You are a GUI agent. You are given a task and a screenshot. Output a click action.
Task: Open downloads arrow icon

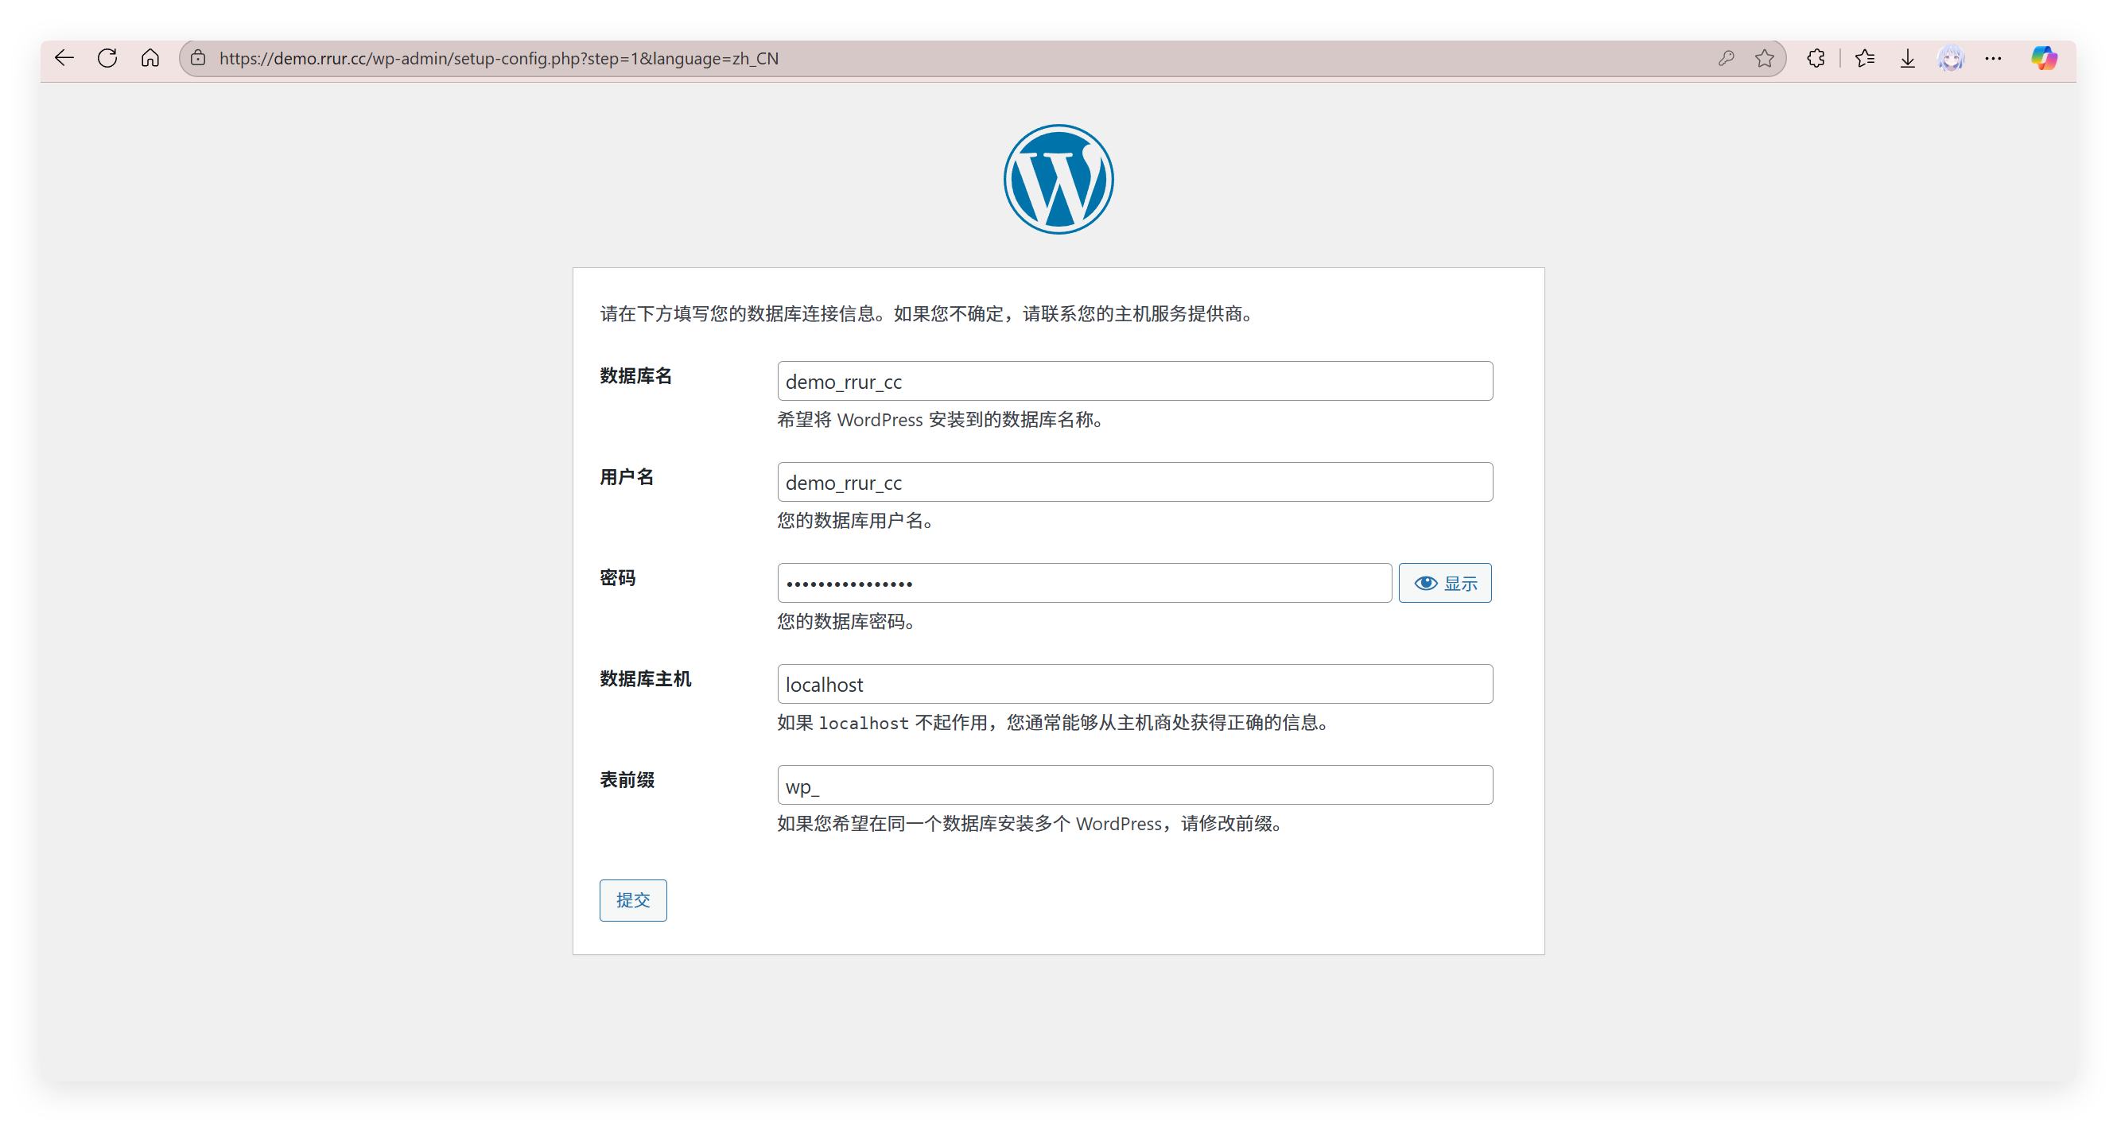1907,58
